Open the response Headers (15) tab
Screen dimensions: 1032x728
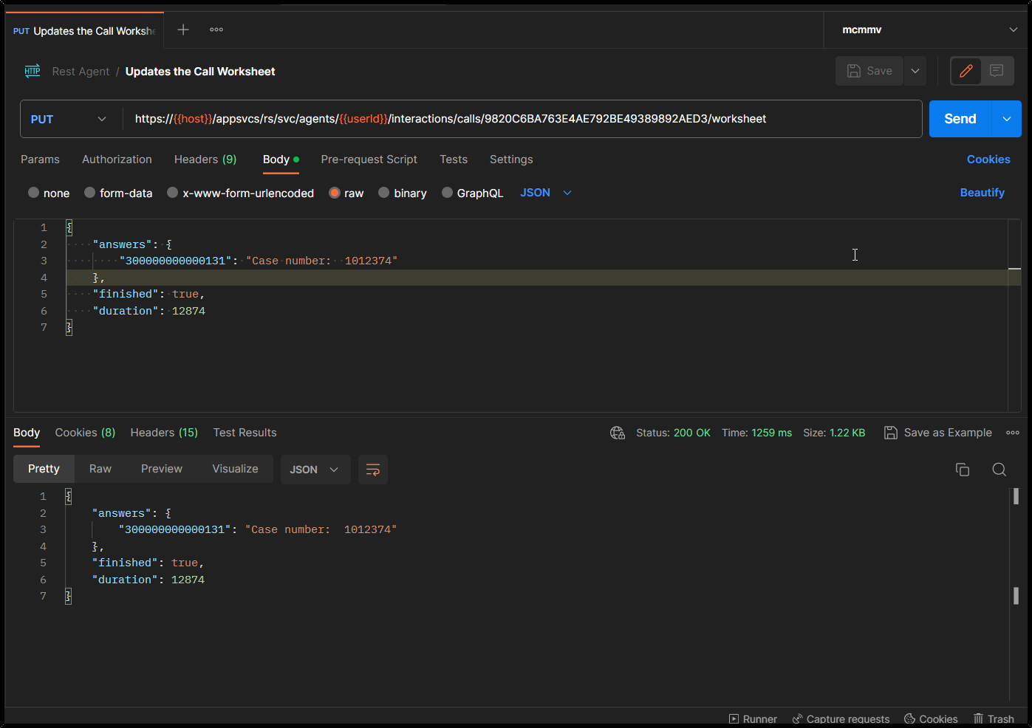click(164, 433)
